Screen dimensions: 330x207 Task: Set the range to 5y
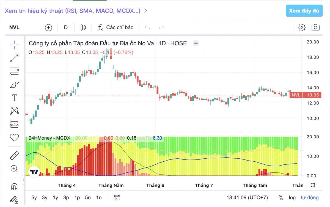[34, 197]
